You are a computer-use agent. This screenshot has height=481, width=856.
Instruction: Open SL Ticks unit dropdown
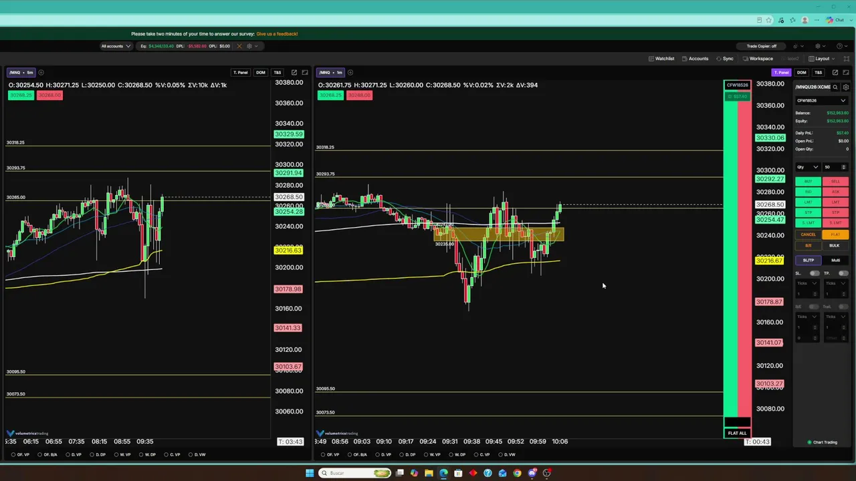(807, 283)
